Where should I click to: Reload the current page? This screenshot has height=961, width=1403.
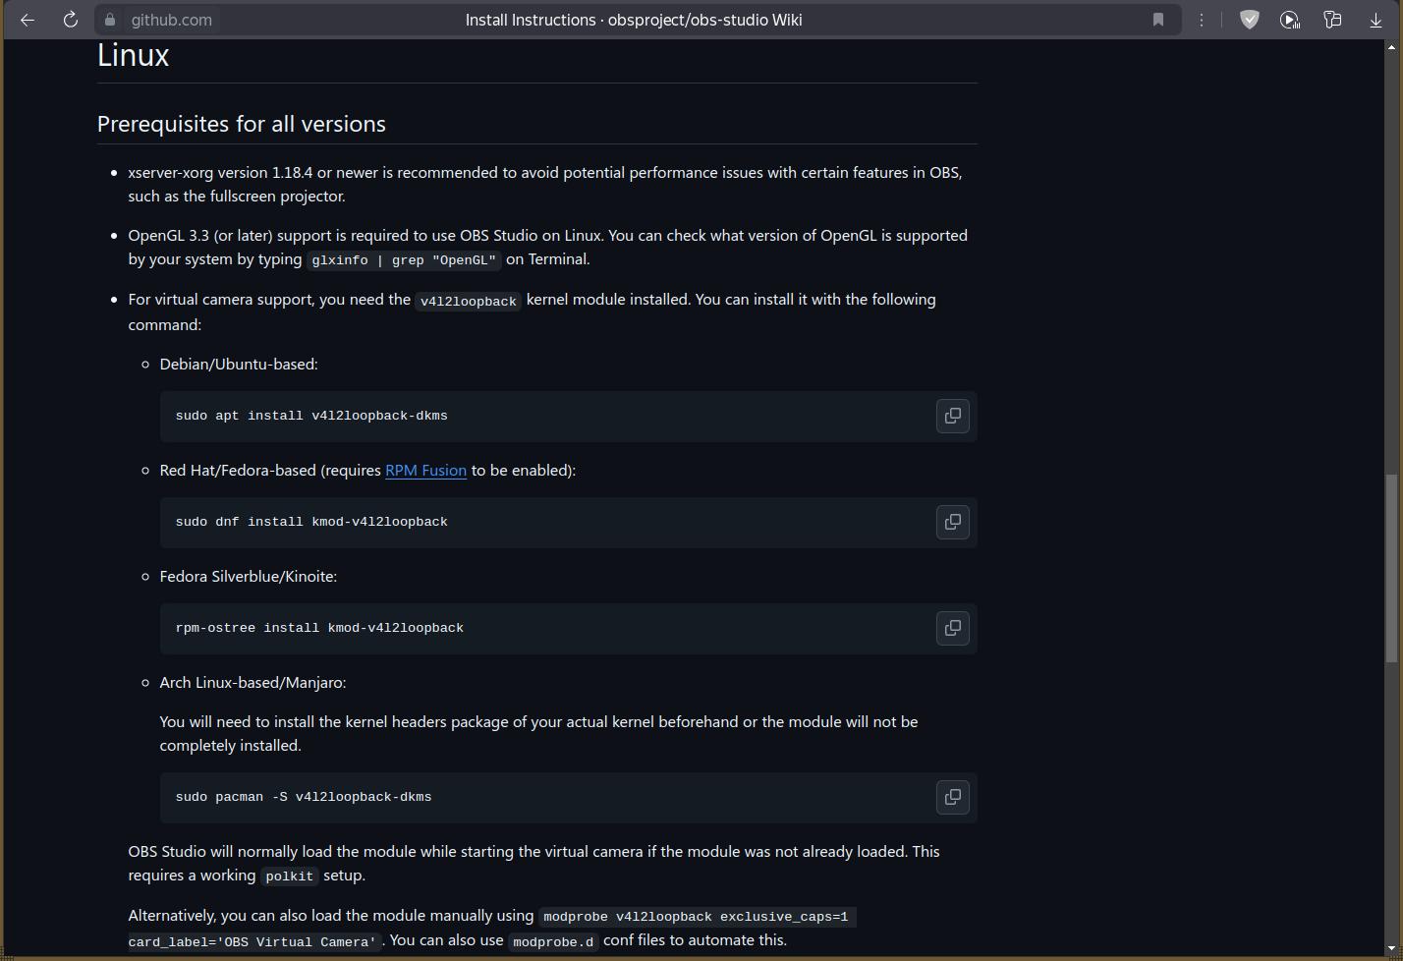[x=70, y=20]
